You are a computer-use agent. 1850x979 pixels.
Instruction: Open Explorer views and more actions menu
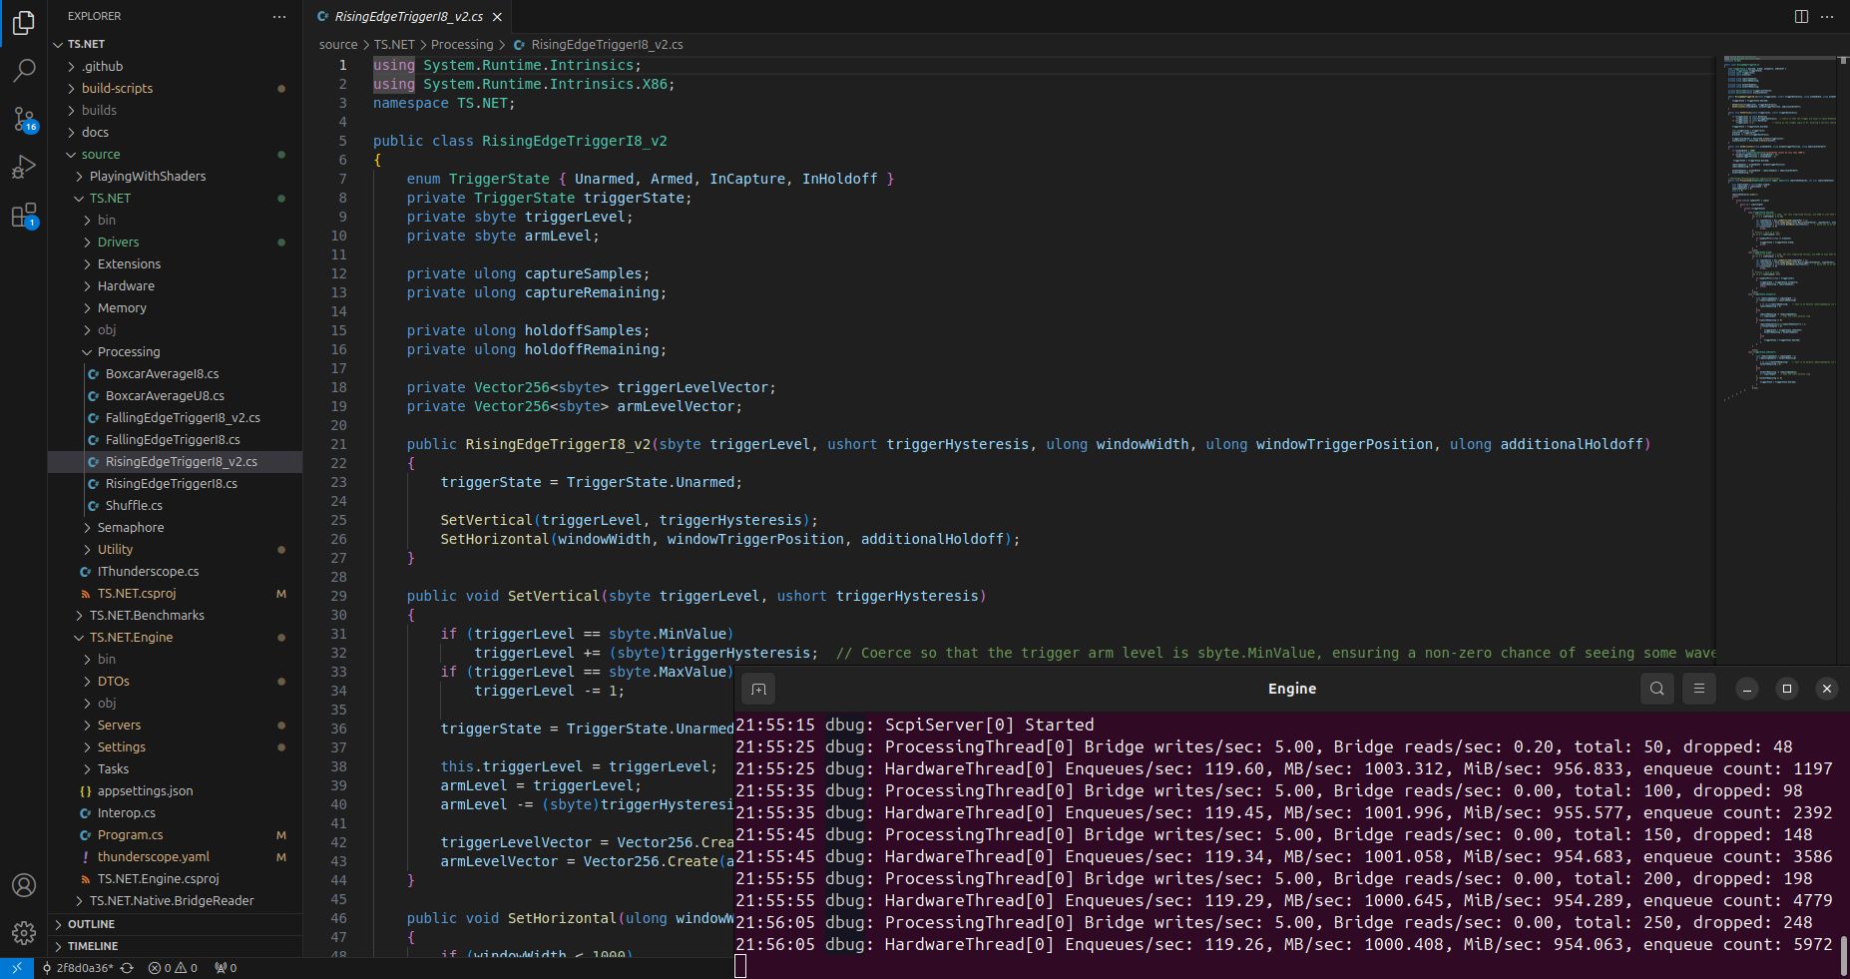[x=279, y=17]
